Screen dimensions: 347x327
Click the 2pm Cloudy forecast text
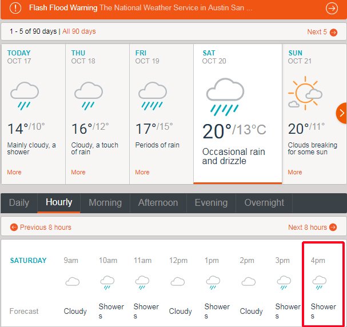click(251, 312)
